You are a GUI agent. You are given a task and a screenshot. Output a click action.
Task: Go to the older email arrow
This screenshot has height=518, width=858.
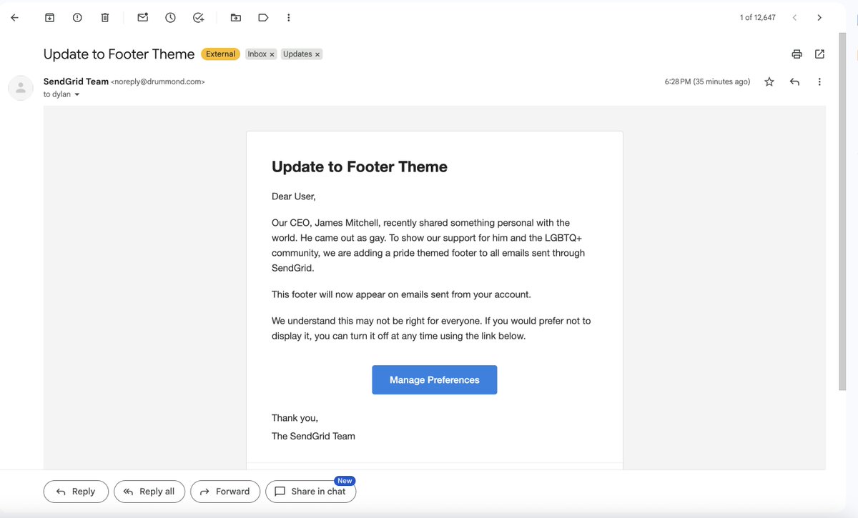click(x=819, y=17)
